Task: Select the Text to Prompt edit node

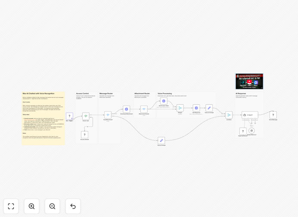Action: pyautogui.click(x=161, y=141)
